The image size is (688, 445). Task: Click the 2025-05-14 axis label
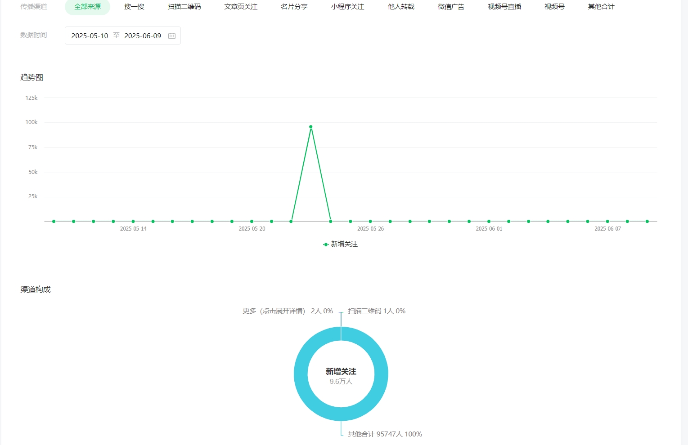[133, 229]
